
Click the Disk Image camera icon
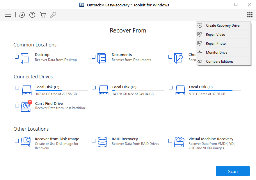coord(26,142)
